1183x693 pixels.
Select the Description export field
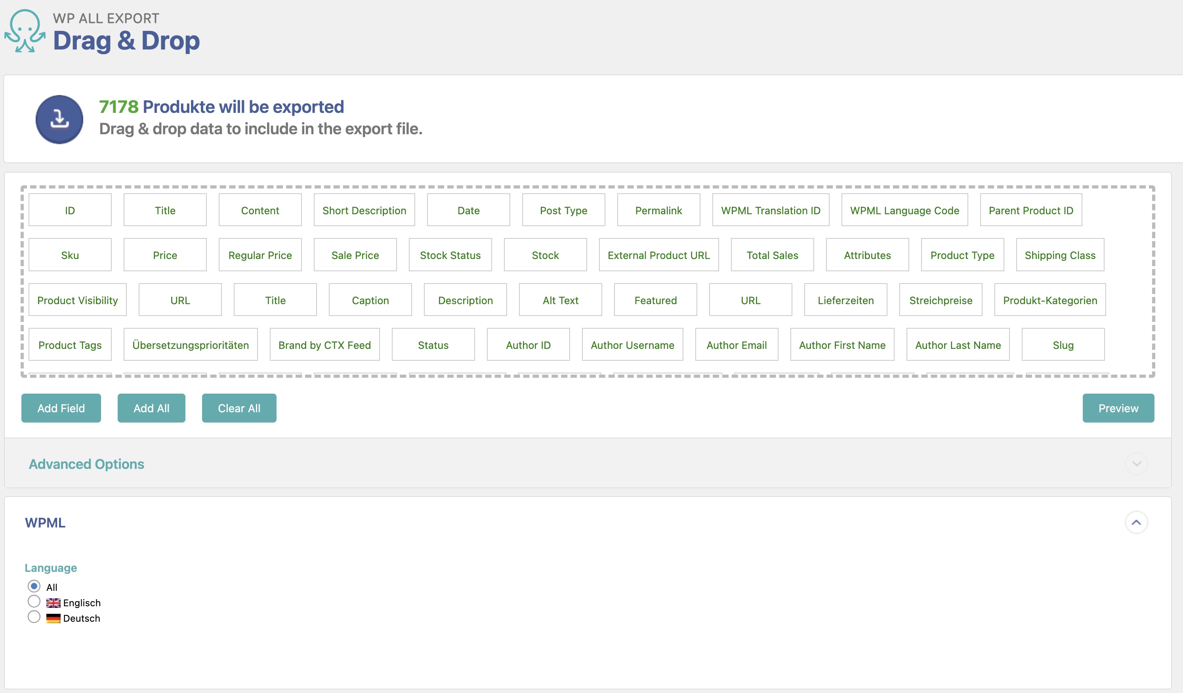(465, 300)
